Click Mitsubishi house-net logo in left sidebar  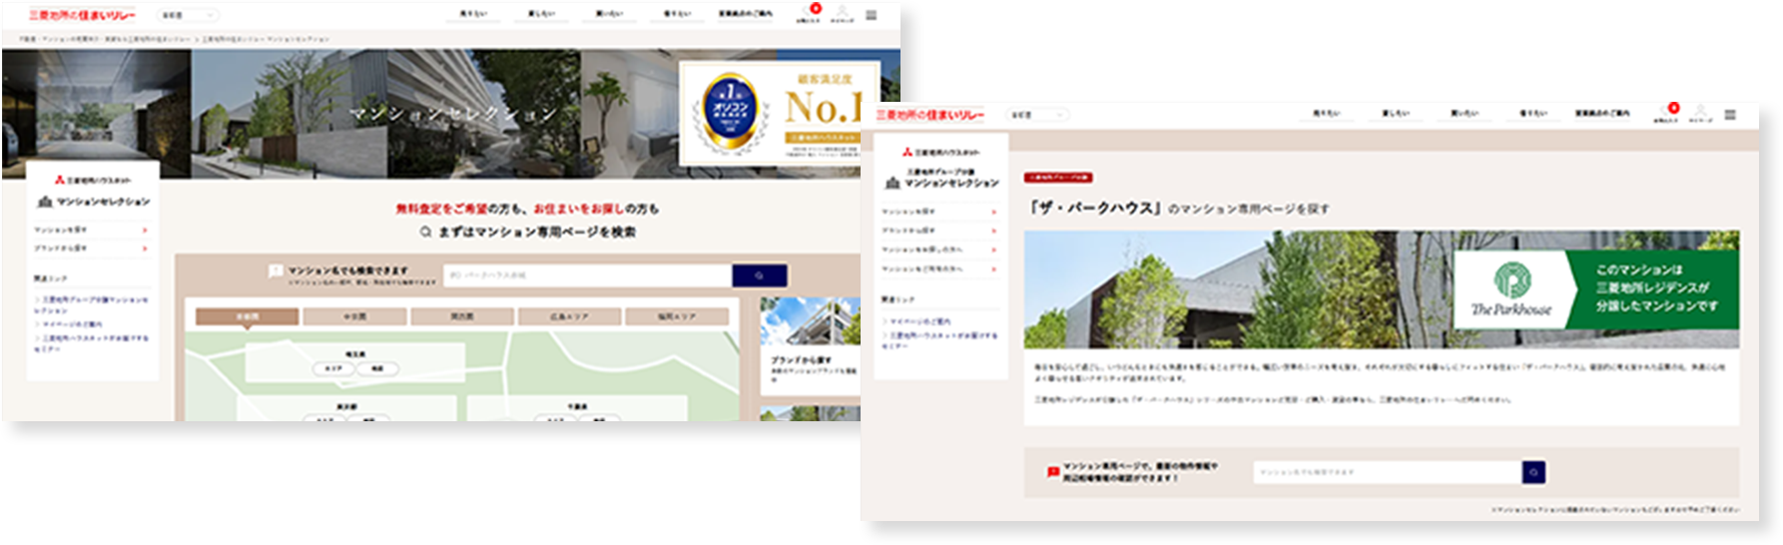pos(93,180)
